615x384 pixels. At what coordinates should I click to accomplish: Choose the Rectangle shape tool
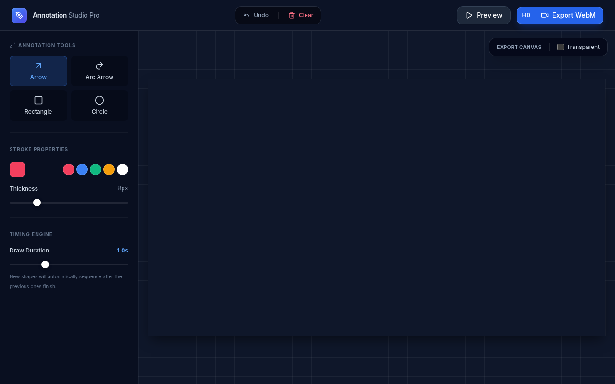coord(38,106)
